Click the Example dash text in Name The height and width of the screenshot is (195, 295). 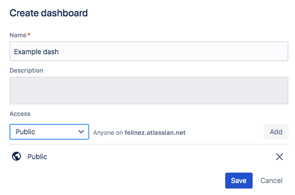click(36, 52)
